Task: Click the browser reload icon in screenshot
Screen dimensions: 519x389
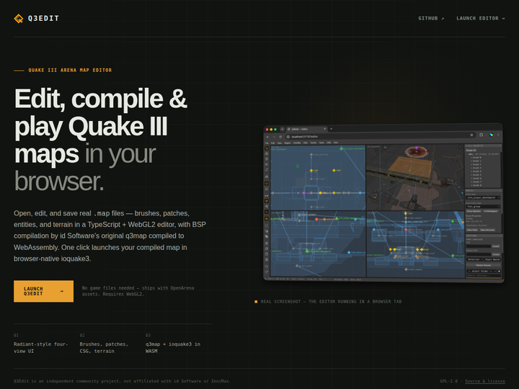Action: (x=280, y=137)
